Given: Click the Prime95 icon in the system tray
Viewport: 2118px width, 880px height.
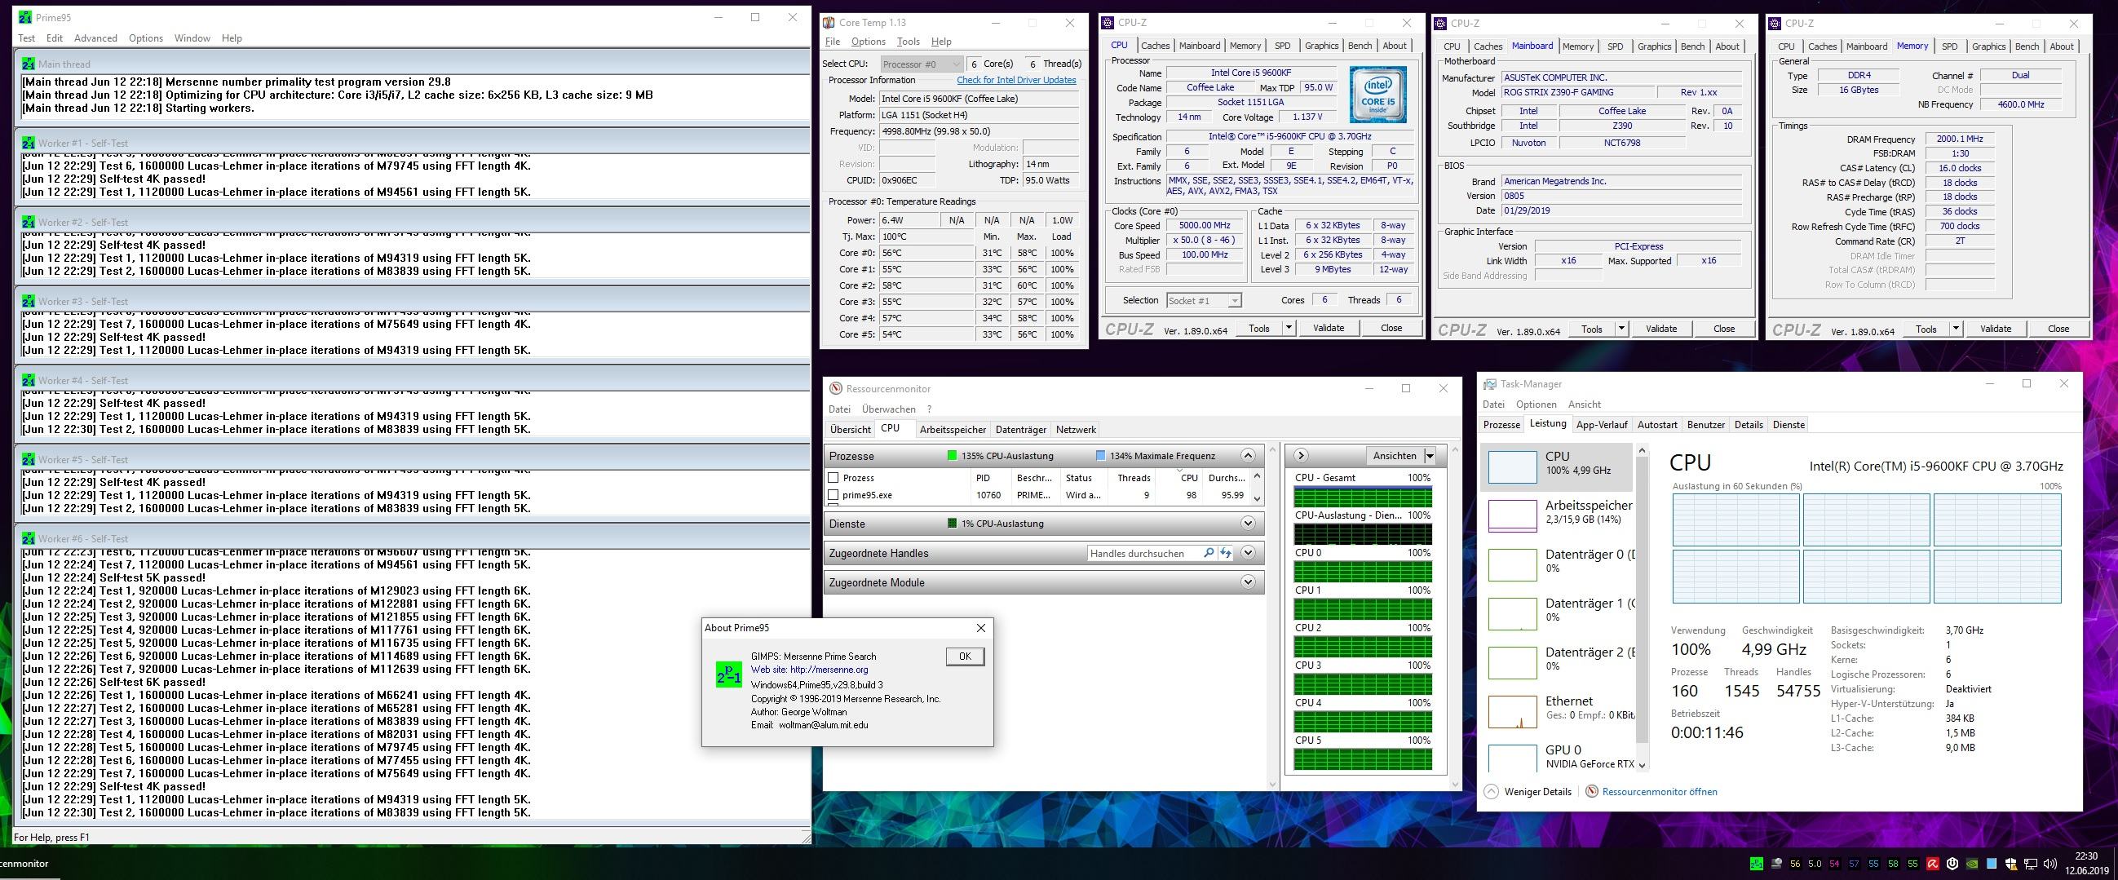Looking at the screenshot, I should (1756, 864).
